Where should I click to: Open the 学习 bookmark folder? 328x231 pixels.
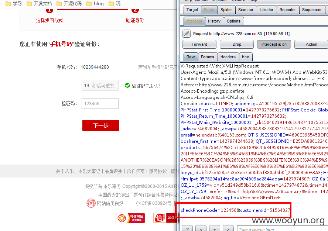[x=14, y=4]
